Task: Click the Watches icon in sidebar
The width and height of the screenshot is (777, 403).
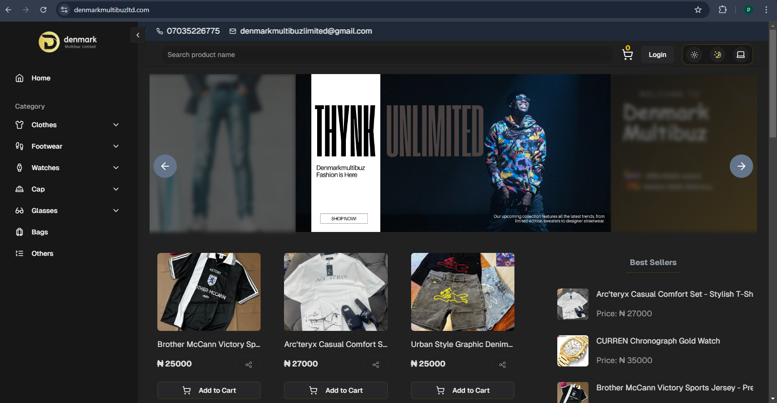Action: pos(19,168)
